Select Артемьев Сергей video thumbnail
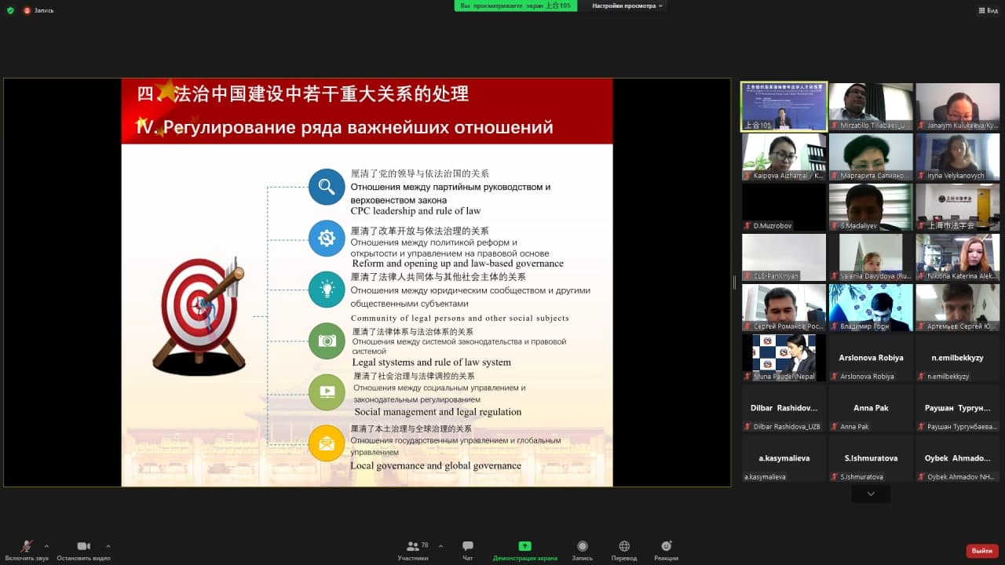The width and height of the screenshot is (1005, 565). [957, 307]
